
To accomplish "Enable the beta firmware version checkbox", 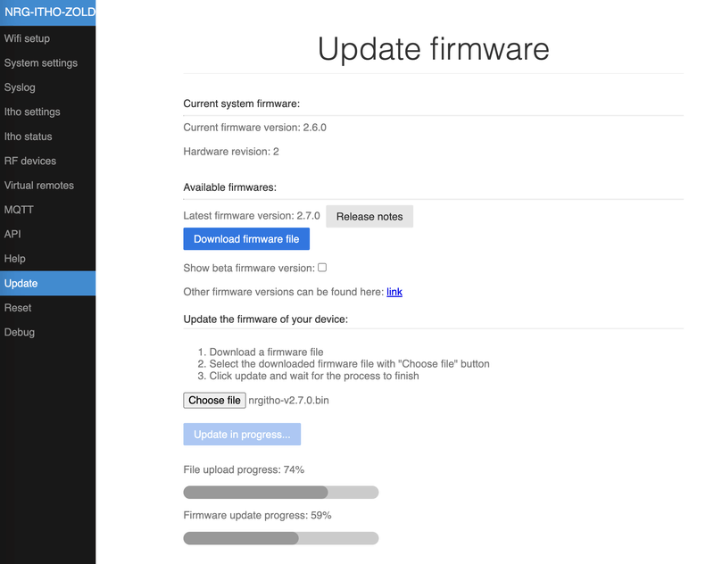I will pyautogui.click(x=322, y=267).
